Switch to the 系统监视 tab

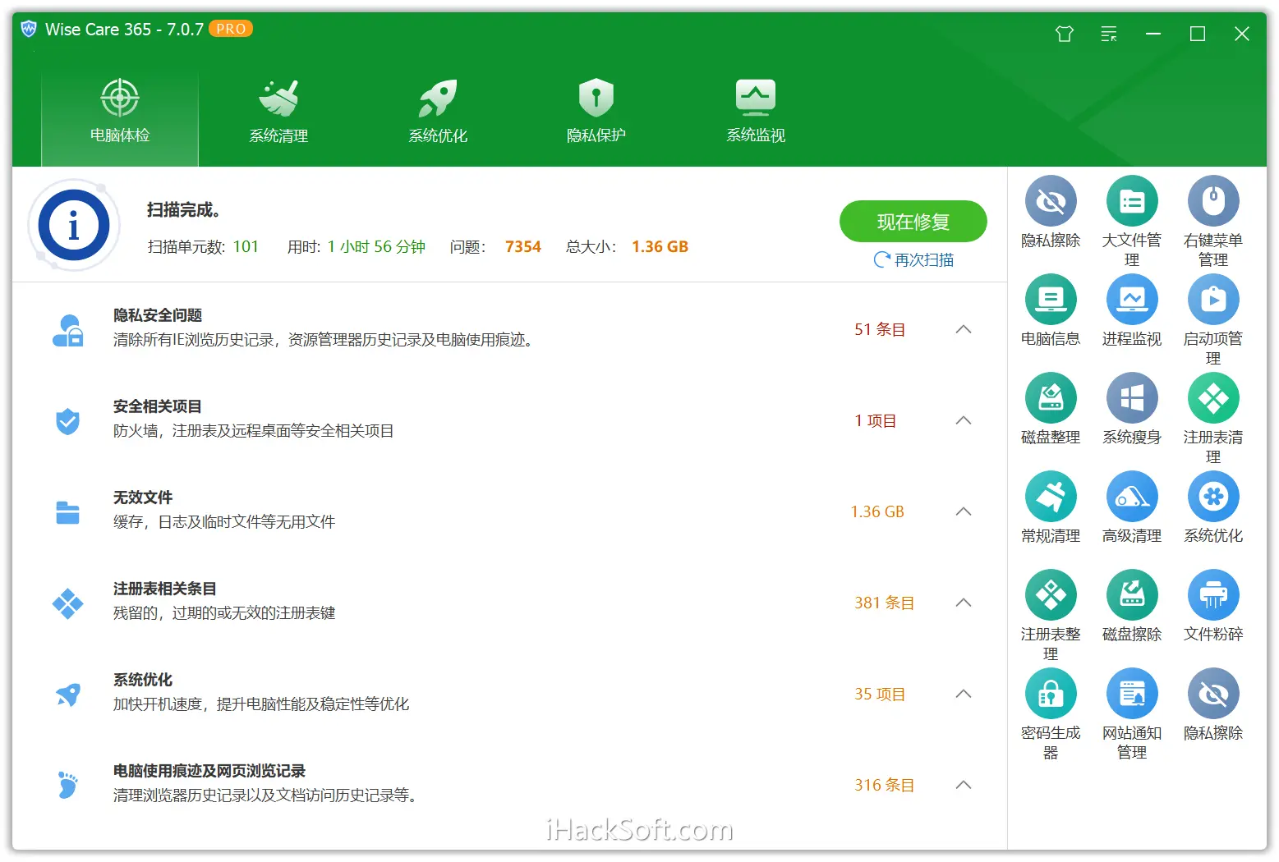click(x=756, y=112)
